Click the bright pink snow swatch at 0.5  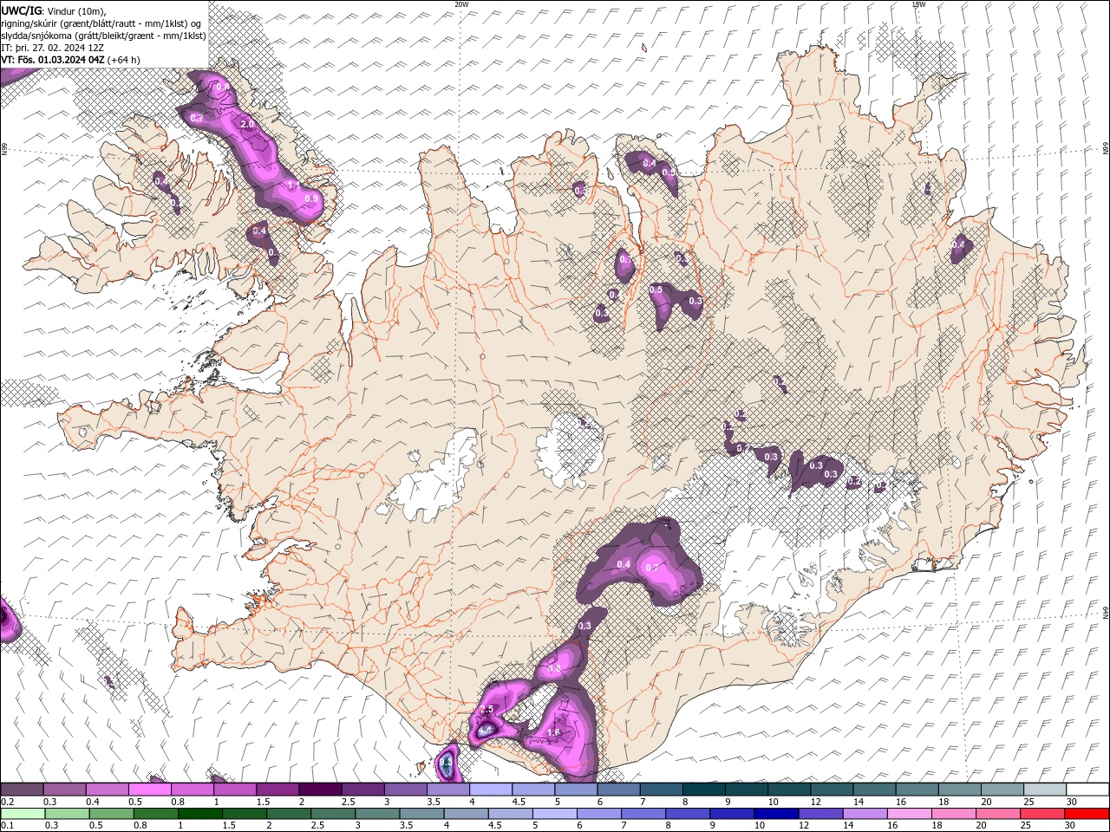tap(149, 790)
